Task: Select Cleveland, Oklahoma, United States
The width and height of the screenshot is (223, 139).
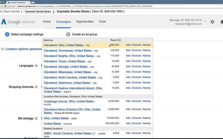Action: coord(67,83)
